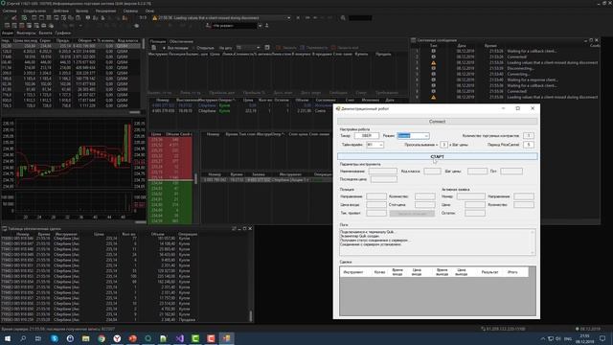The width and height of the screenshot is (613, 345).
Task: Click the Количество торгуемых контрактов field
Action: [528, 136]
